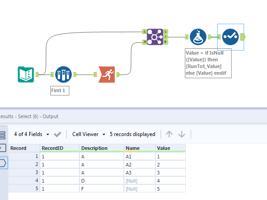267x200 pixels.
Task: Click the results list view icon
Action: 3,135
